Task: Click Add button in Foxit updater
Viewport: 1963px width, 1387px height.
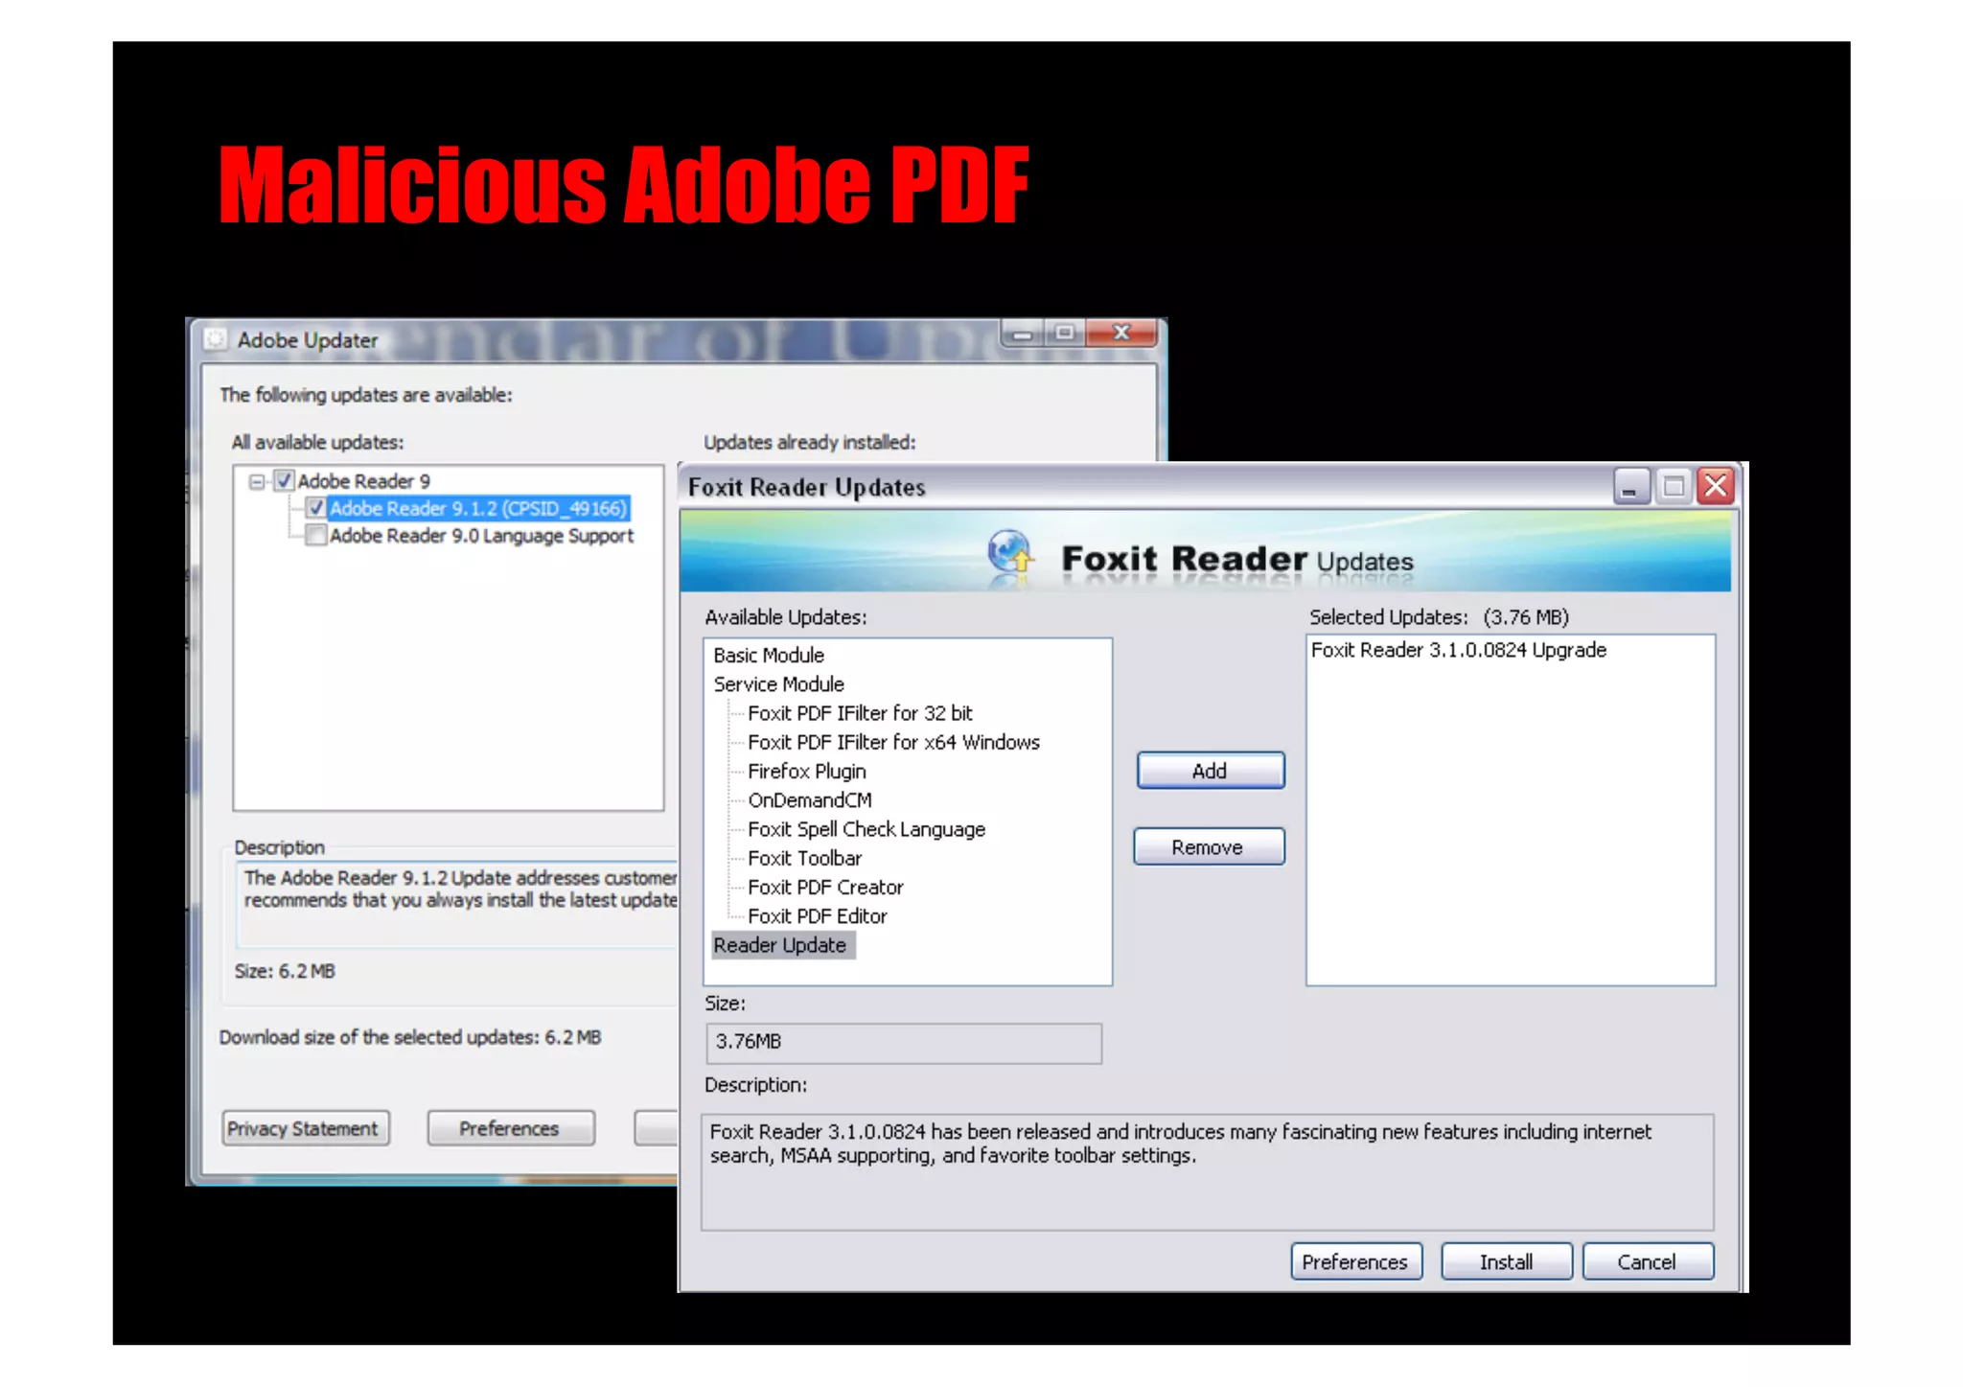Action: tap(1210, 771)
